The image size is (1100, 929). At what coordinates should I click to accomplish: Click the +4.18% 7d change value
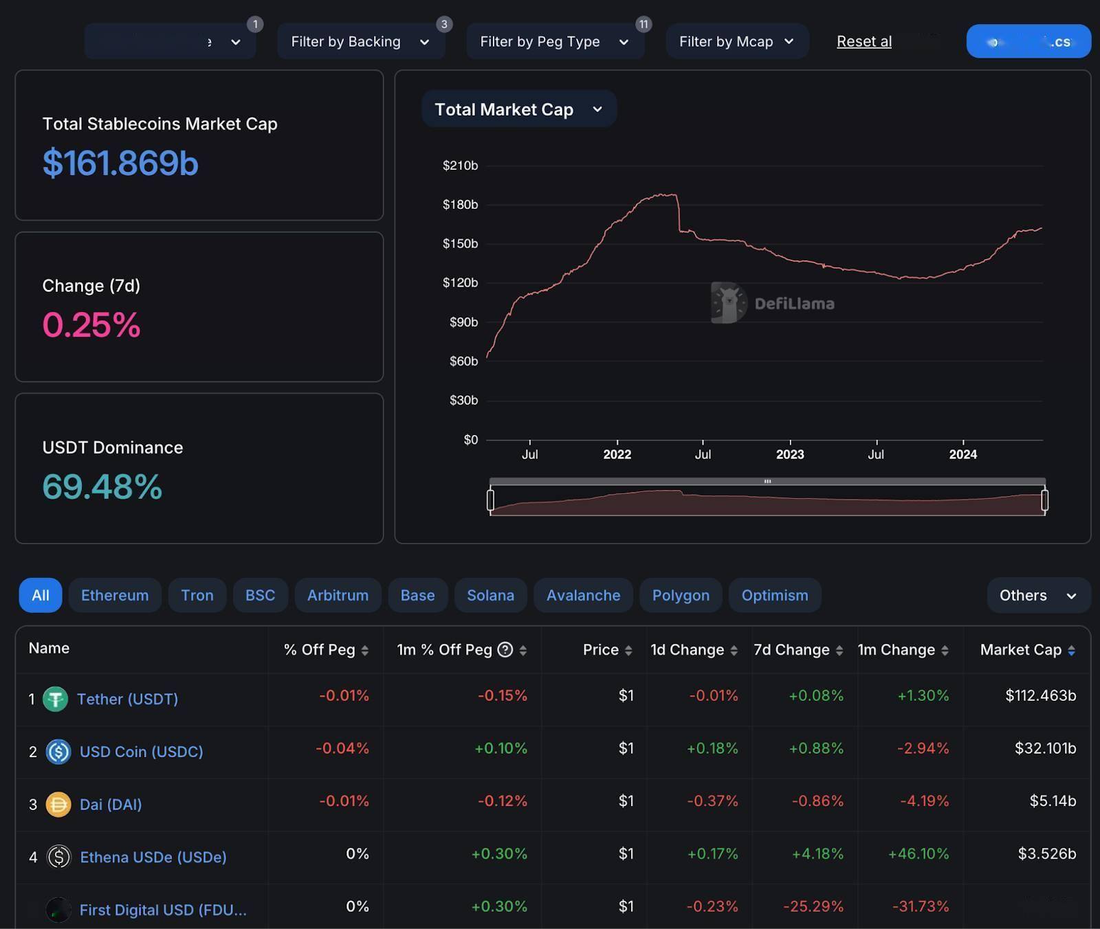click(817, 854)
